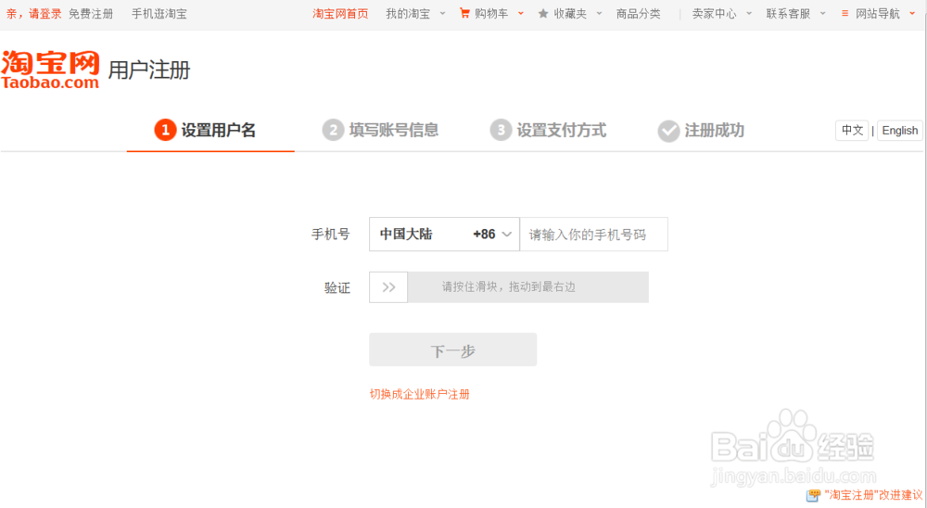Select the 填写账号信息 step tab
This screenshot has height=508, width=927.
[x=380, y=131]
